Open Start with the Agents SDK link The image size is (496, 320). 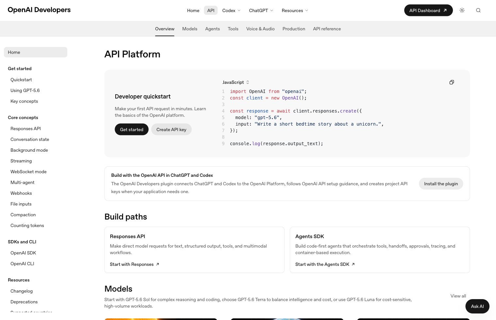pyautogui.click(x=325, y=264)
